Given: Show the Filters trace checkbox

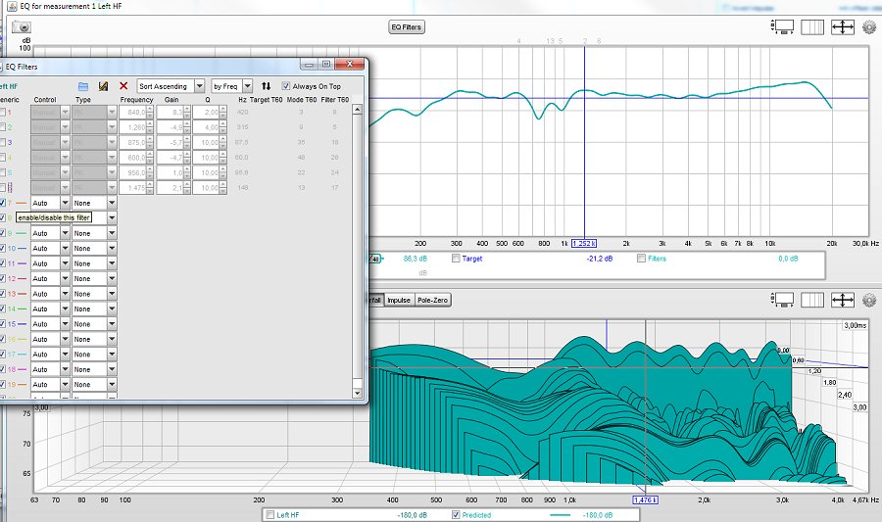Looking at the screenshot, I should point(641,259).
